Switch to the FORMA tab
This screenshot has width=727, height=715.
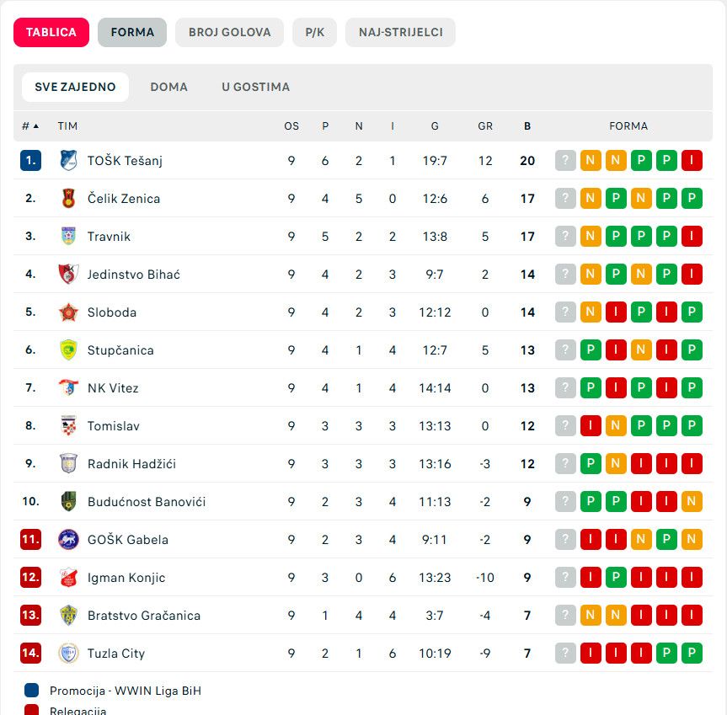132,32
